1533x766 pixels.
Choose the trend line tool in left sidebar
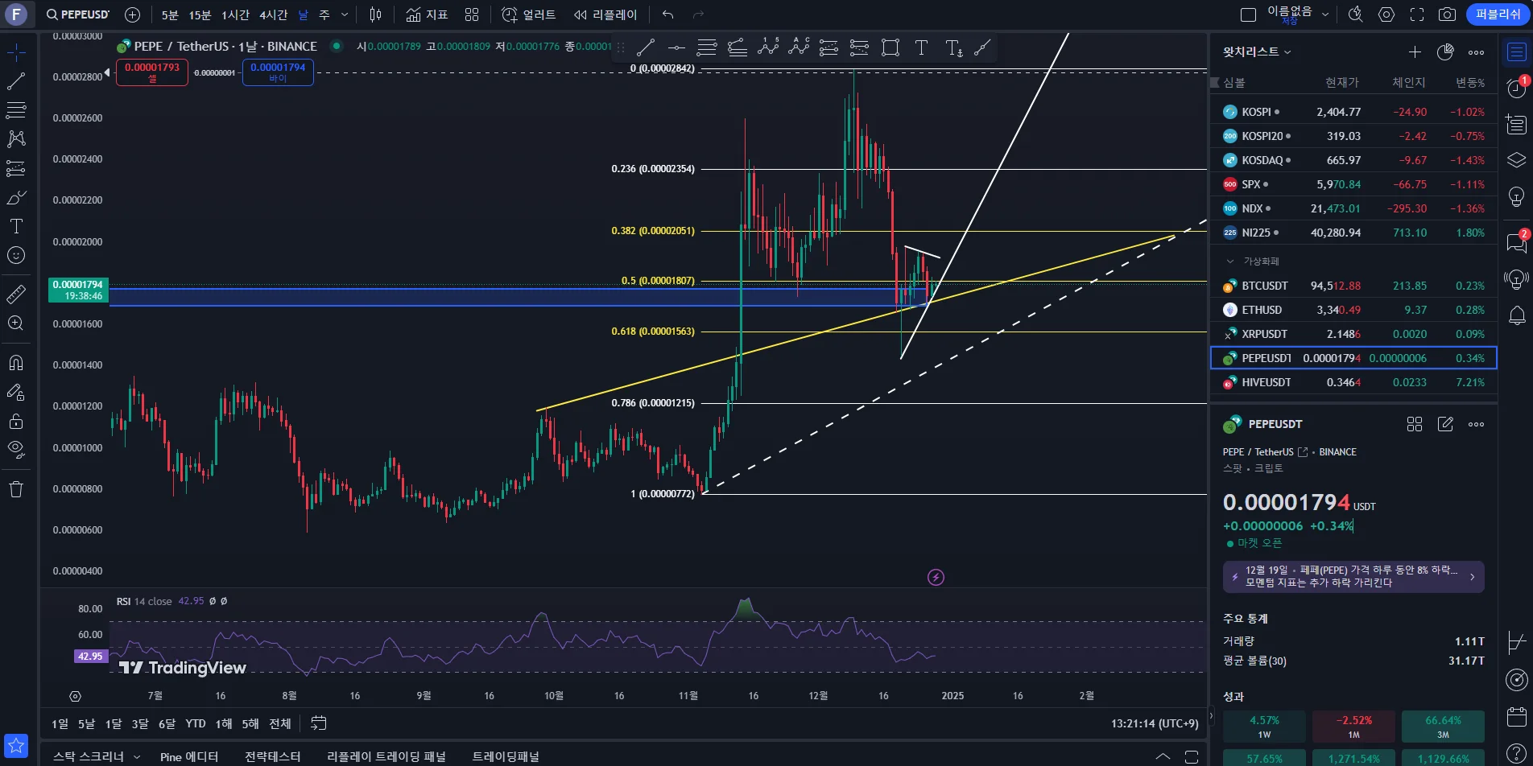[x=16, y=81]
